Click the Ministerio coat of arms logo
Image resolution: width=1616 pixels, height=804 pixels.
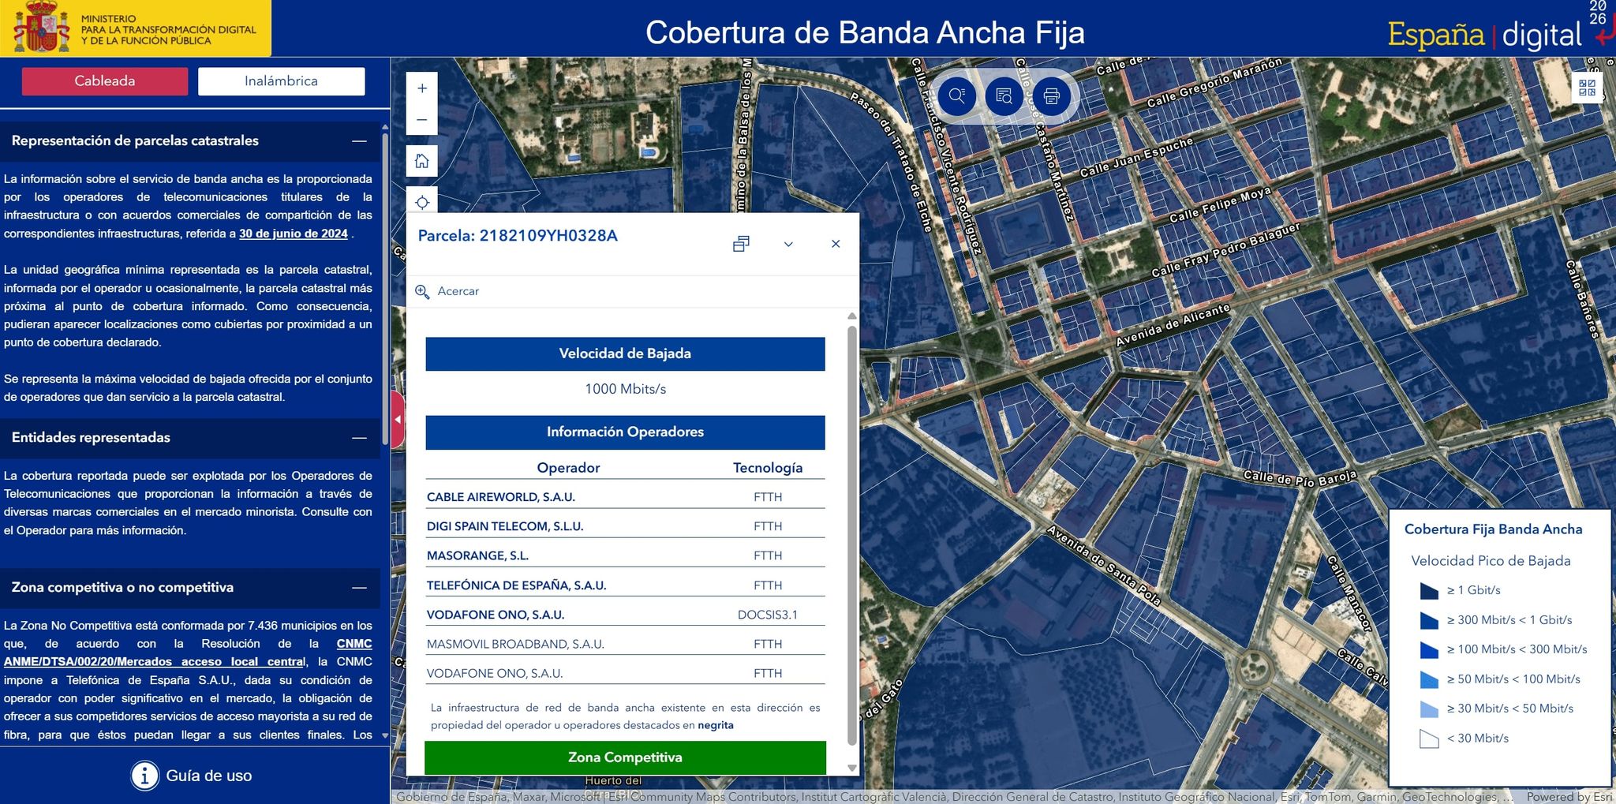(42, 28)
